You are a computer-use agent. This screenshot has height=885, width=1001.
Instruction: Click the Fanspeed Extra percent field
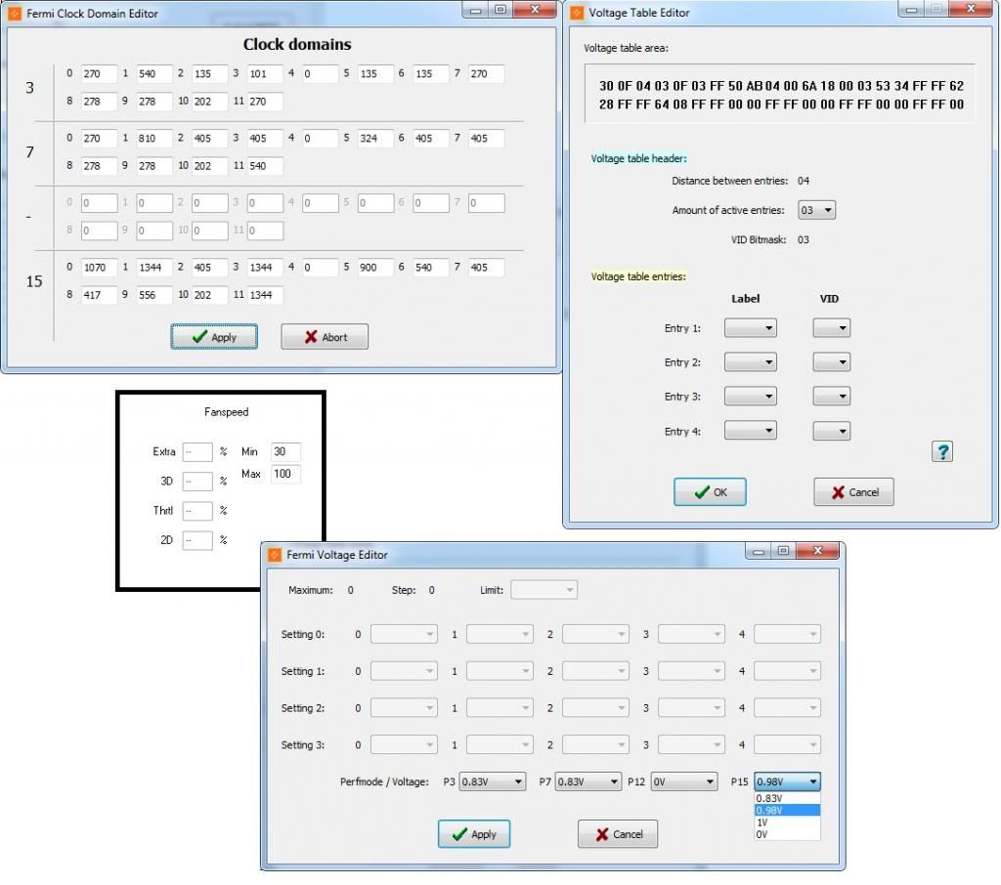click(x=197, y=451)
